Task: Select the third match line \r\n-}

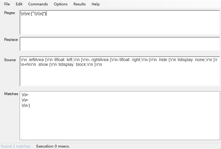Action: pos(26,105)
